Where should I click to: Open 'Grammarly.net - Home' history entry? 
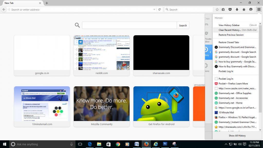(x=236, y=103)
